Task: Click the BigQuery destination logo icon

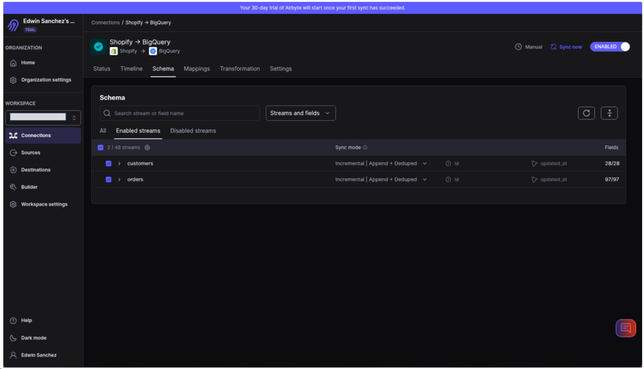Action: [153, 52]
